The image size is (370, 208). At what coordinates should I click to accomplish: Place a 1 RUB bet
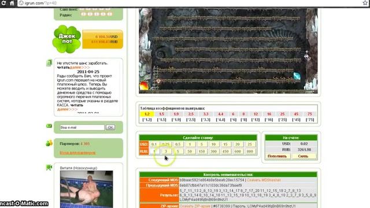pyautogui.click(x=154, y=151)
